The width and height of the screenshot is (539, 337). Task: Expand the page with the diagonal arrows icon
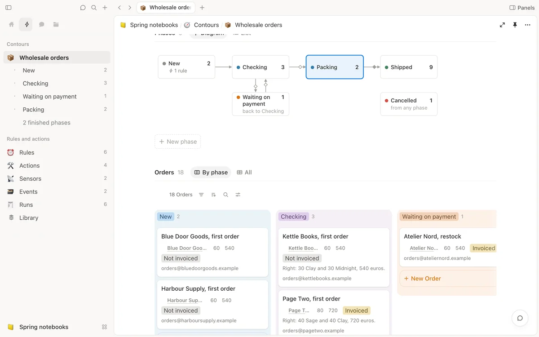coord(502,25)
